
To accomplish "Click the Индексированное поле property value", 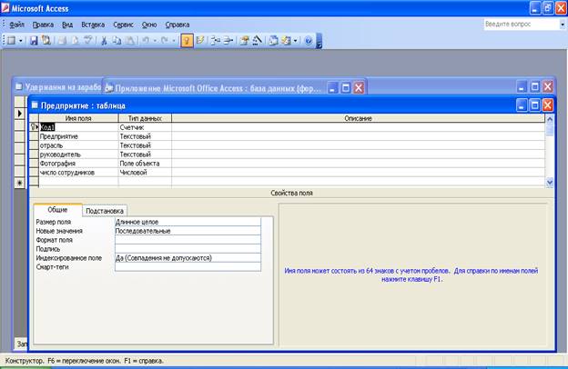I will coord(188,258).
